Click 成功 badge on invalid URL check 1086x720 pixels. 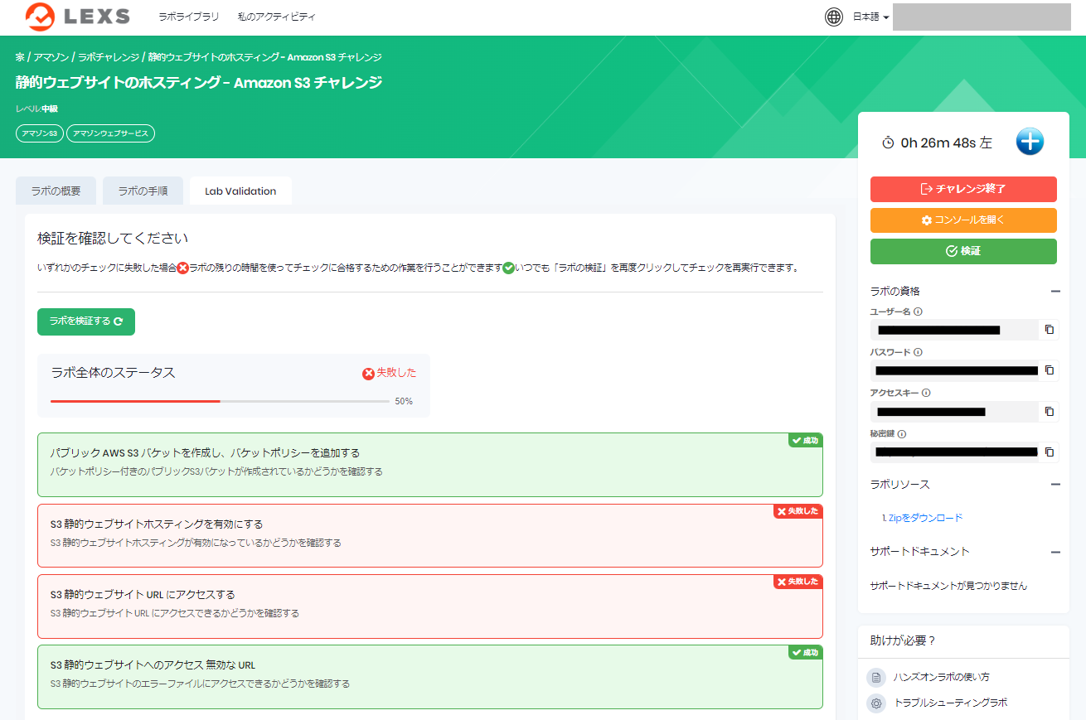(804, 652)
